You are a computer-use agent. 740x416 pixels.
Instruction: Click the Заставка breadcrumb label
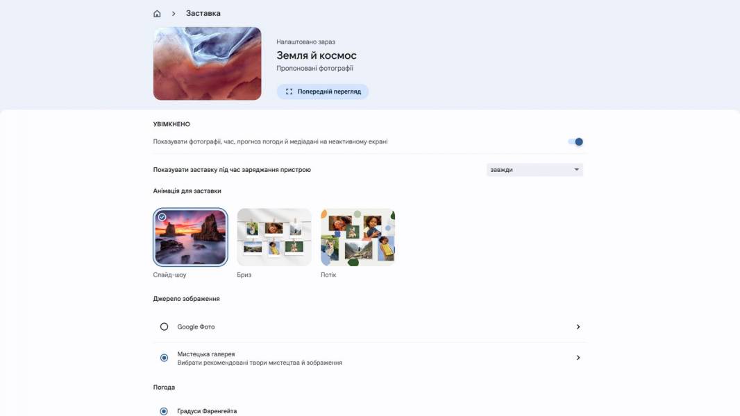coord(203,14)
